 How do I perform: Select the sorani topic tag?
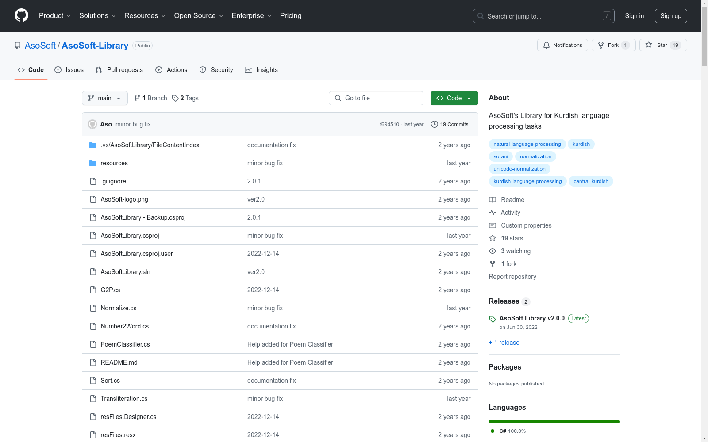(x=501, y=156)
